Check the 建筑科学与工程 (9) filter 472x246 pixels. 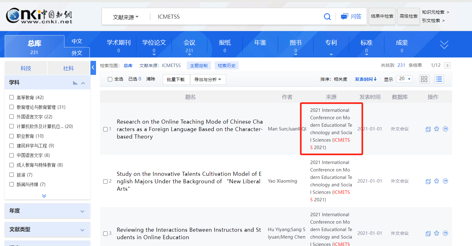pyautogui.click(x=11, y=145)
